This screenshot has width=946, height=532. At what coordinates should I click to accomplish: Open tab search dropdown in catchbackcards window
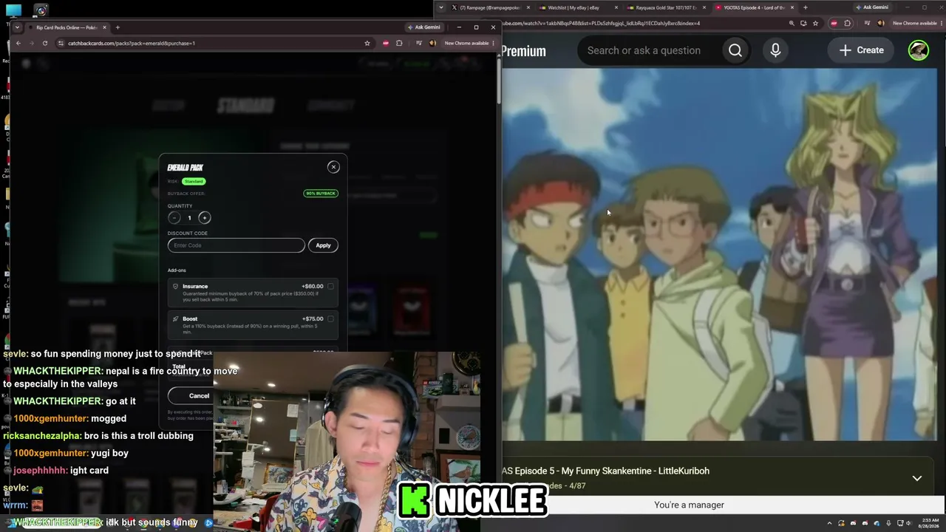coord(17,27)
